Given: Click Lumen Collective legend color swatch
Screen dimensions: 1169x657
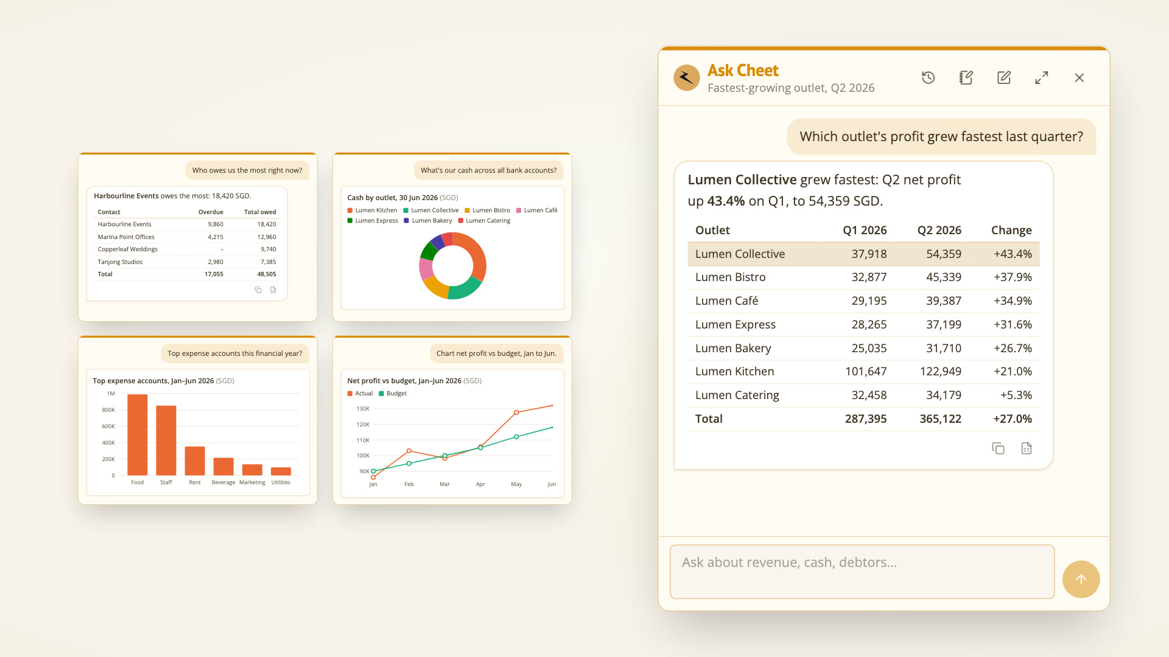Looking at the screenshot, I should [406, 210].
